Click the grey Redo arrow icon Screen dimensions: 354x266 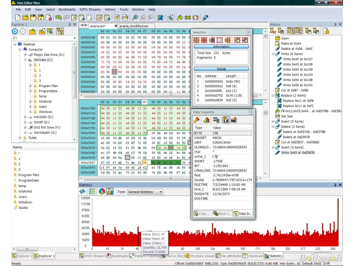point(66,17)
